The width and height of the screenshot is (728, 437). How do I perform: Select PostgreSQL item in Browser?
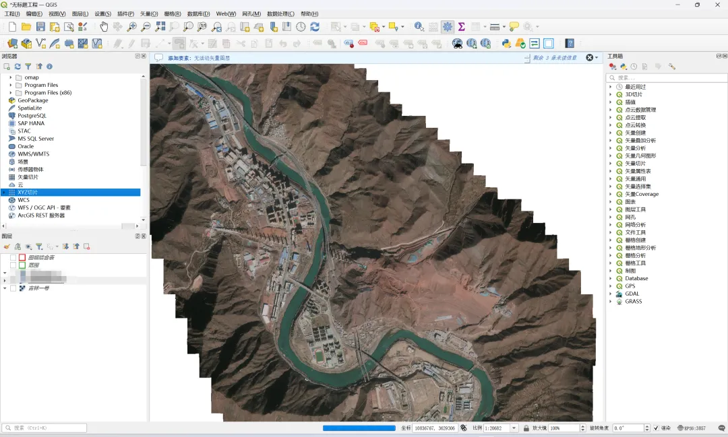point(32,116)
